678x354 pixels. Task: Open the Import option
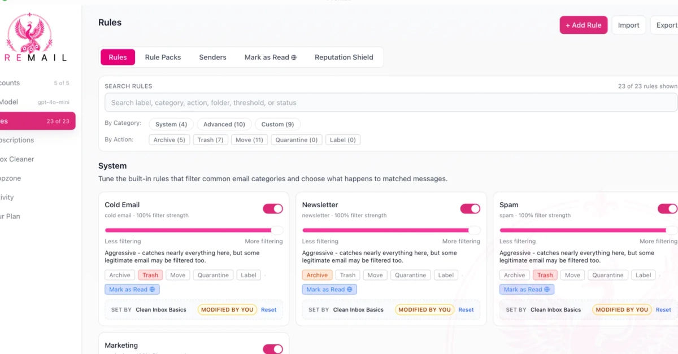[x=628, y=25]
